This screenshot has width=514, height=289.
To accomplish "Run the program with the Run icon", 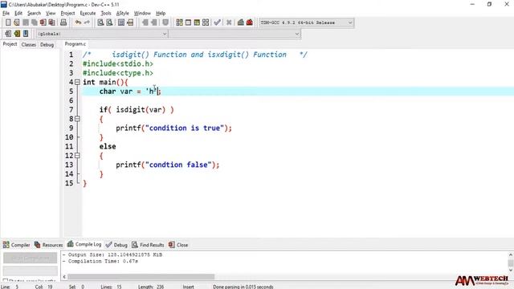I will (x=188, y=22).
